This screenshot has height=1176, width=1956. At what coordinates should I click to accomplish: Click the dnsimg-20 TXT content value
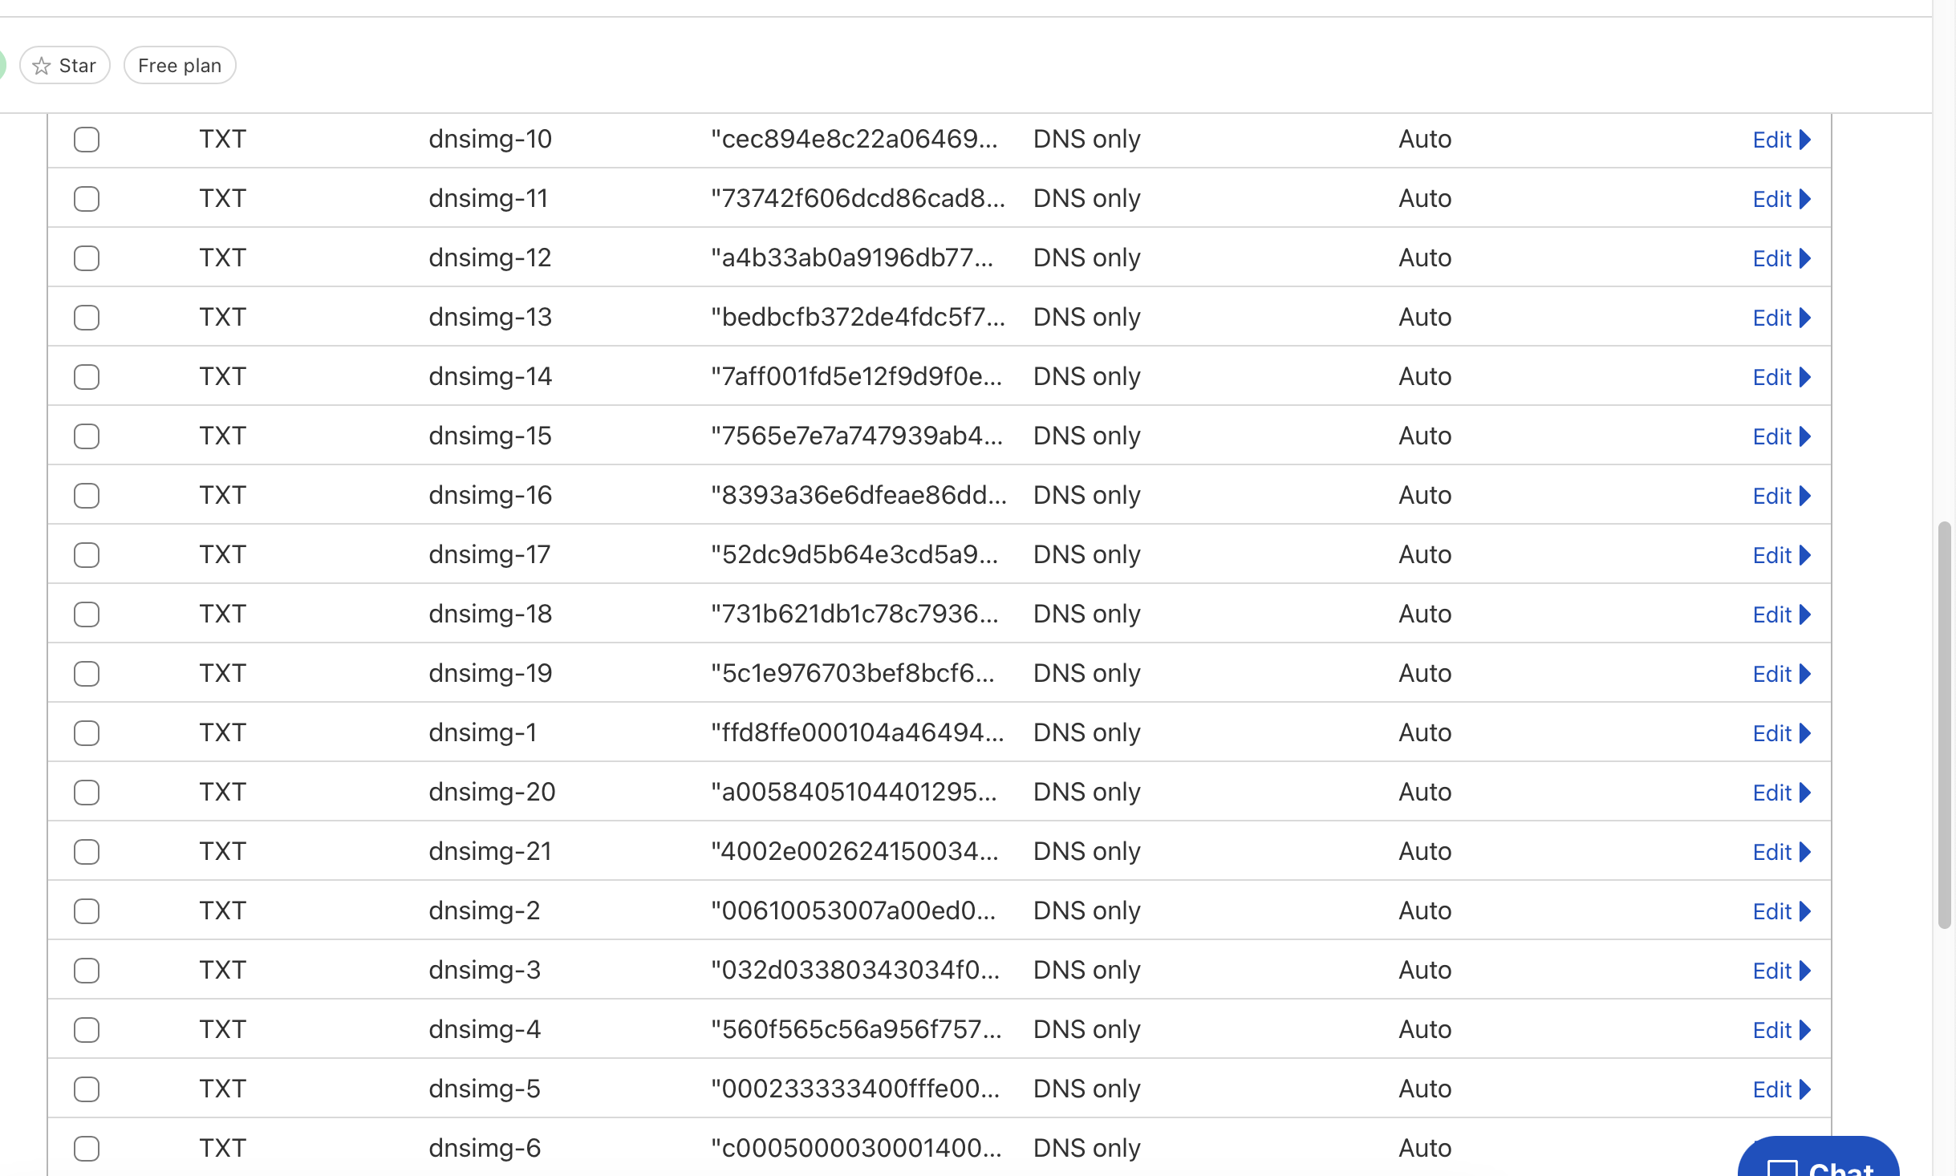[854, 792]
